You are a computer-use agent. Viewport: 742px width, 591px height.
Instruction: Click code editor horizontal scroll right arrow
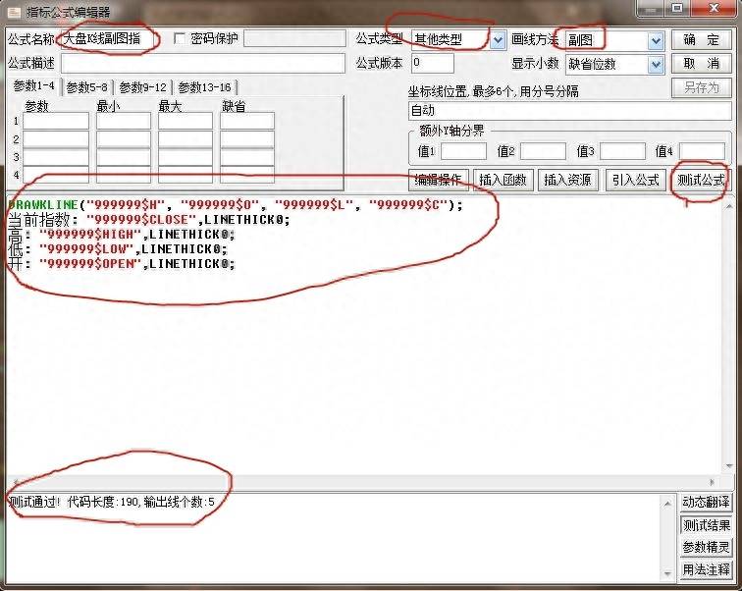pos(713,482)
